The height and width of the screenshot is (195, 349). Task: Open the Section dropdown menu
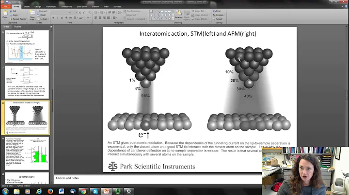pyautogui.click(x=43, y=19)
